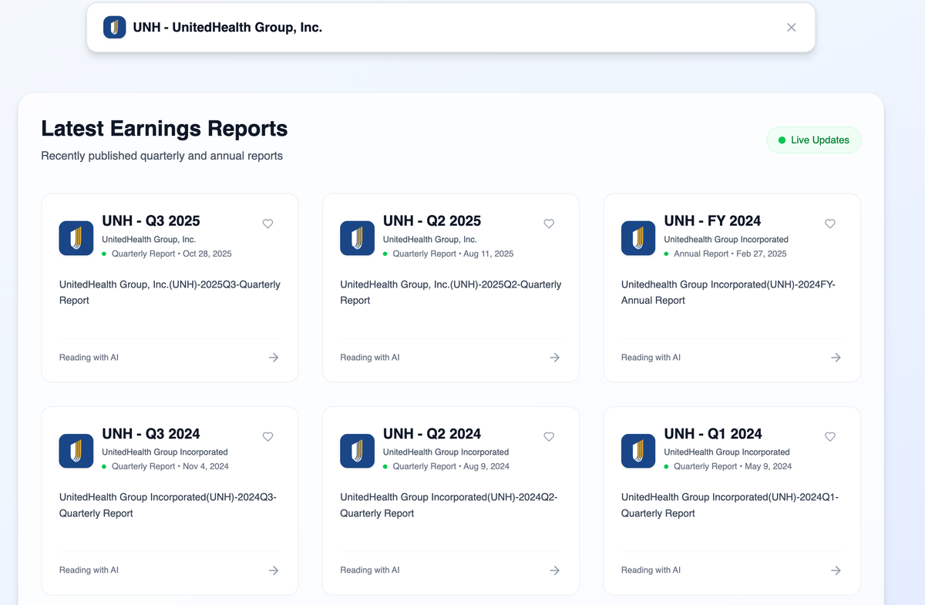The image size is (925, 605).
Task: Open FY 2024 report via arrow icon
Action: click(836, 358)
